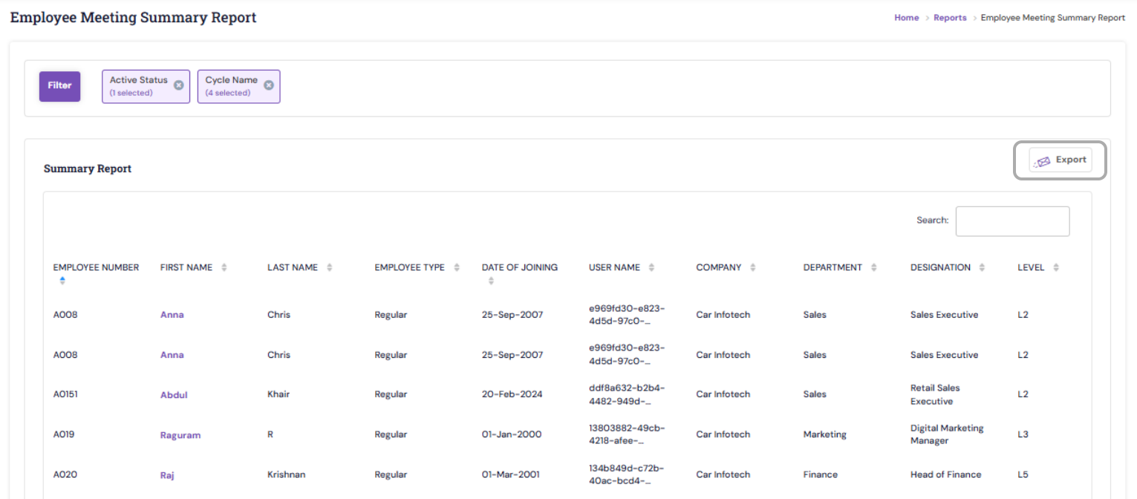This screenshot has height=499, width=1137.
Task: Click joining date 01-Jan-2000
Action: (x=512, y=434)
